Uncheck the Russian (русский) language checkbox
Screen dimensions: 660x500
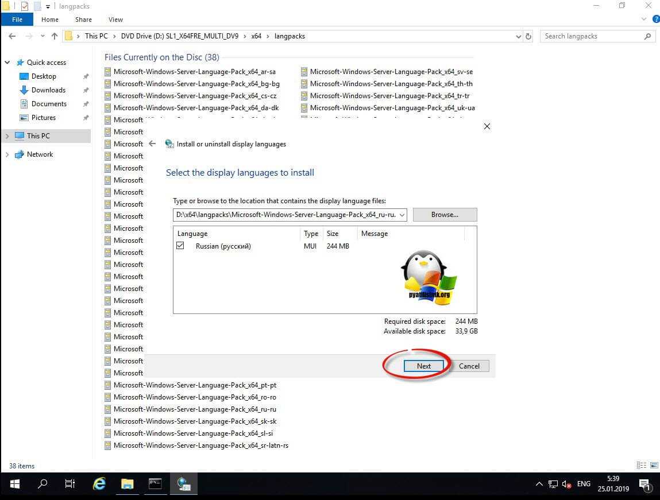tap(180, 246)
